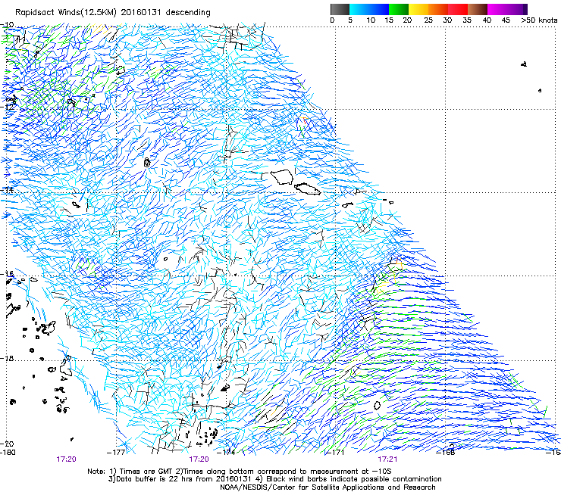
Task: Click the orange 25-30 knots color segment
Action: (438, 9)
